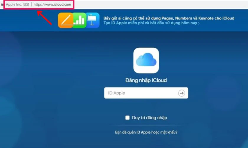Focus the ID Apple input field
Viewport: 248px width, 148px height.
(x=146, y=93)
